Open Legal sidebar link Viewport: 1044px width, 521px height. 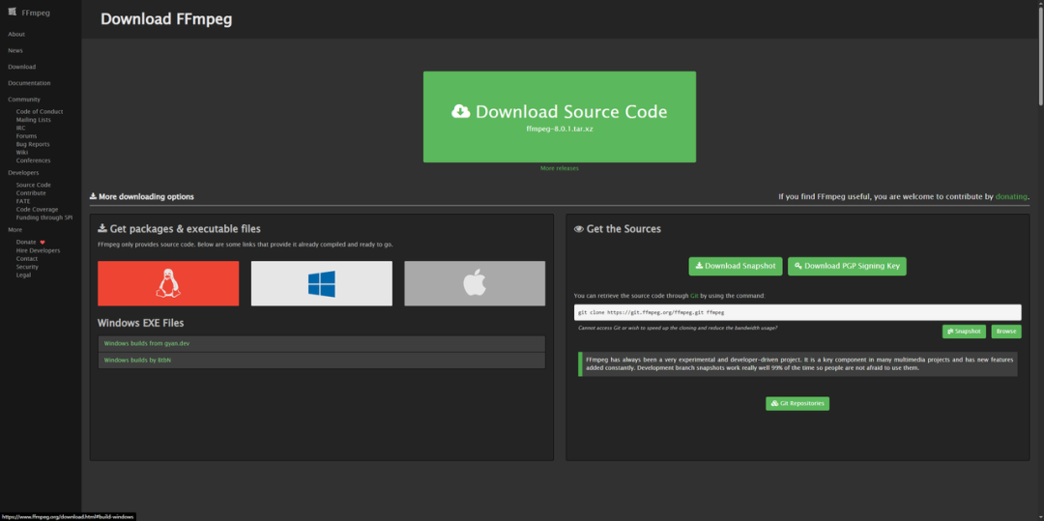click(x=23, y=275)
